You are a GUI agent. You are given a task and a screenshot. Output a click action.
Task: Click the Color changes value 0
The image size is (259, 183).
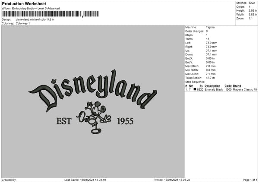point(207,31)
